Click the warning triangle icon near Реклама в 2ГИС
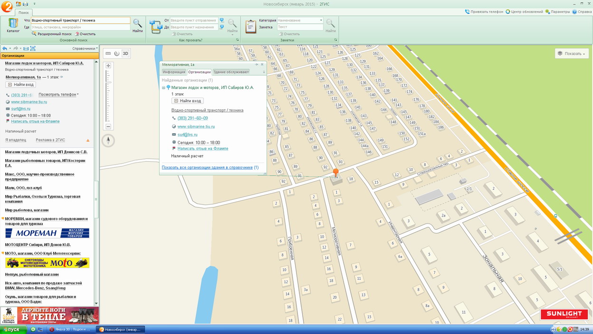 [x=88, y=140]
